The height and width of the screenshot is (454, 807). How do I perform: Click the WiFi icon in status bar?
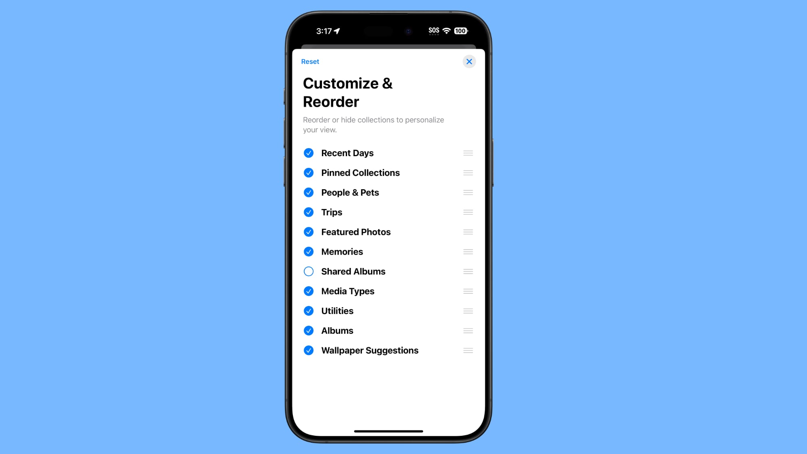point(447,31)
